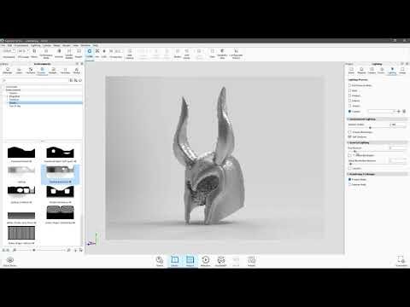The height and width of the screenshot is (307, 410).
Task: Adjust the Ray Bounces slider
Action: coord(354,151)
